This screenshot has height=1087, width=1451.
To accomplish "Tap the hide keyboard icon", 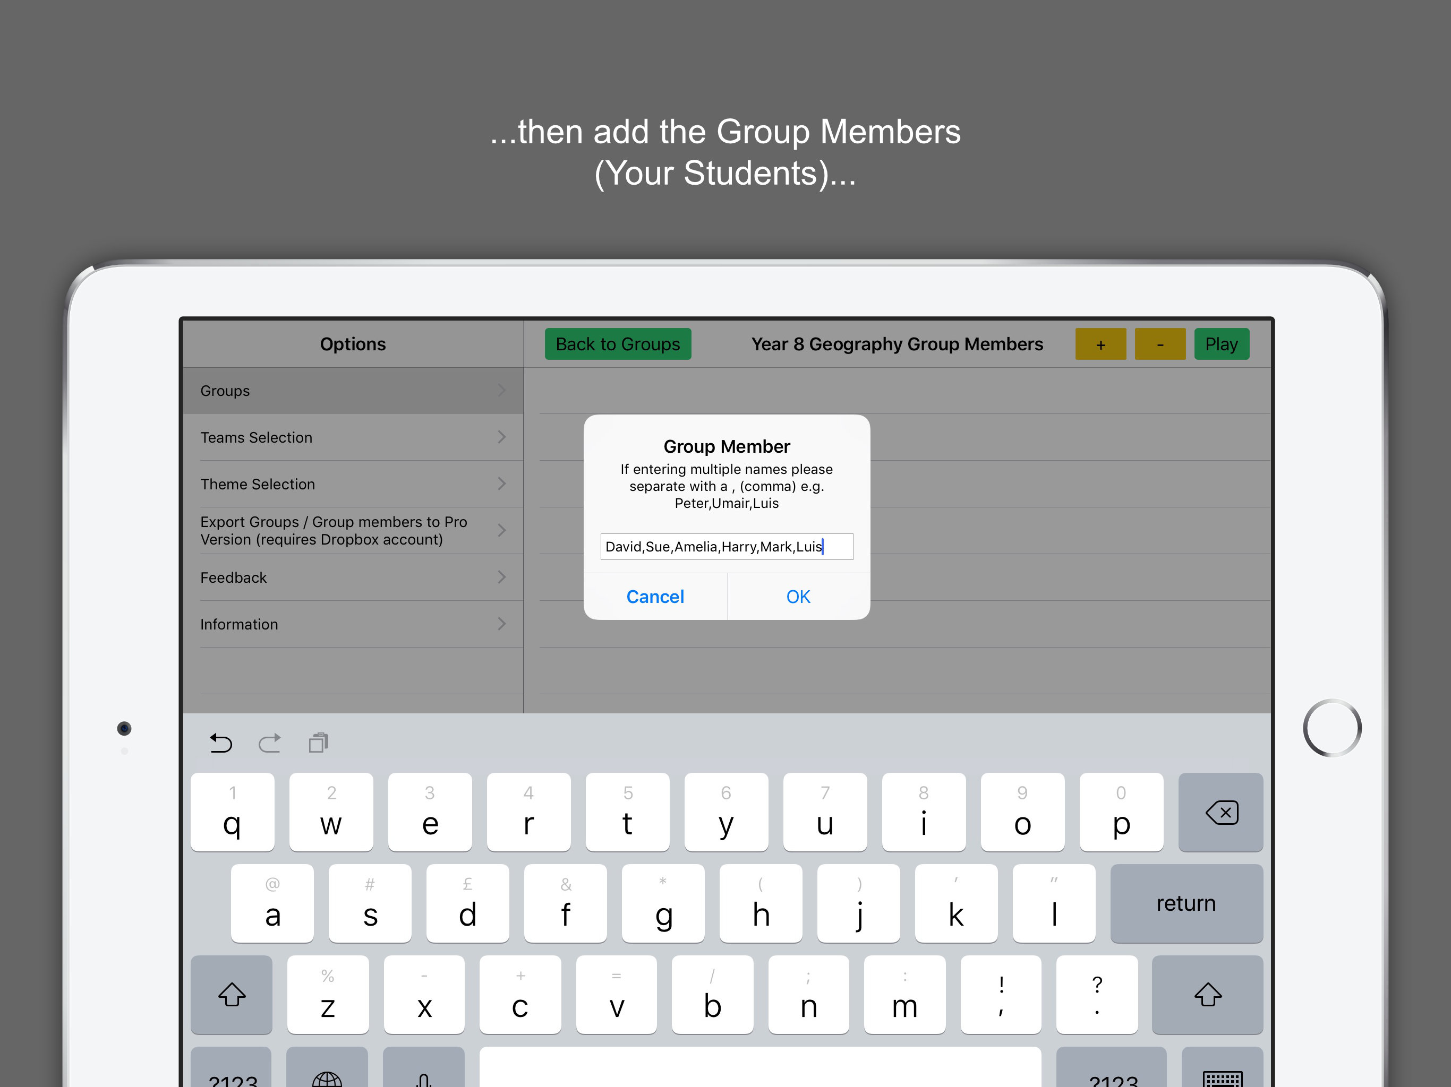I will point(1222,1075).
